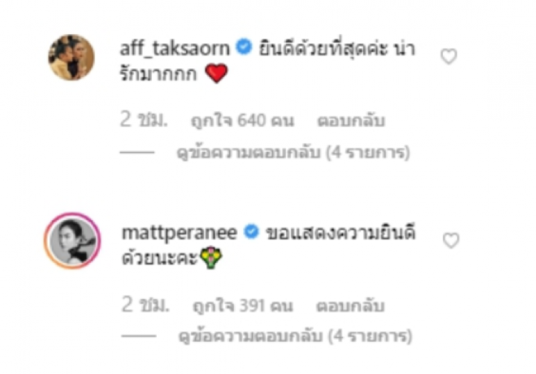
Task: Click the 2 ชม. timestamp under aff_taksaorn comment
Action: coord(144,120)
